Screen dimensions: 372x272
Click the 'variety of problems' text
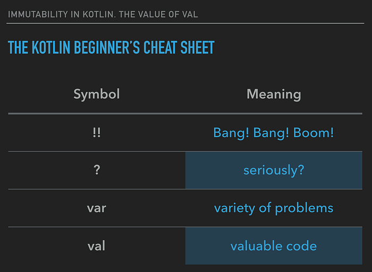[x=274, y=208]
